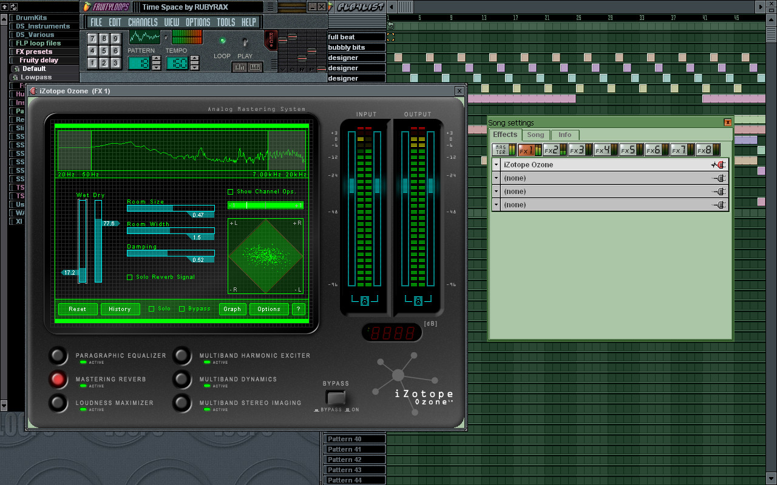Switch to the Info tab

point(565,135)
